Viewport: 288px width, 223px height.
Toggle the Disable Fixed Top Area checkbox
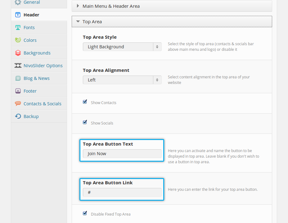pyautogui.click(x=85, y=213)
